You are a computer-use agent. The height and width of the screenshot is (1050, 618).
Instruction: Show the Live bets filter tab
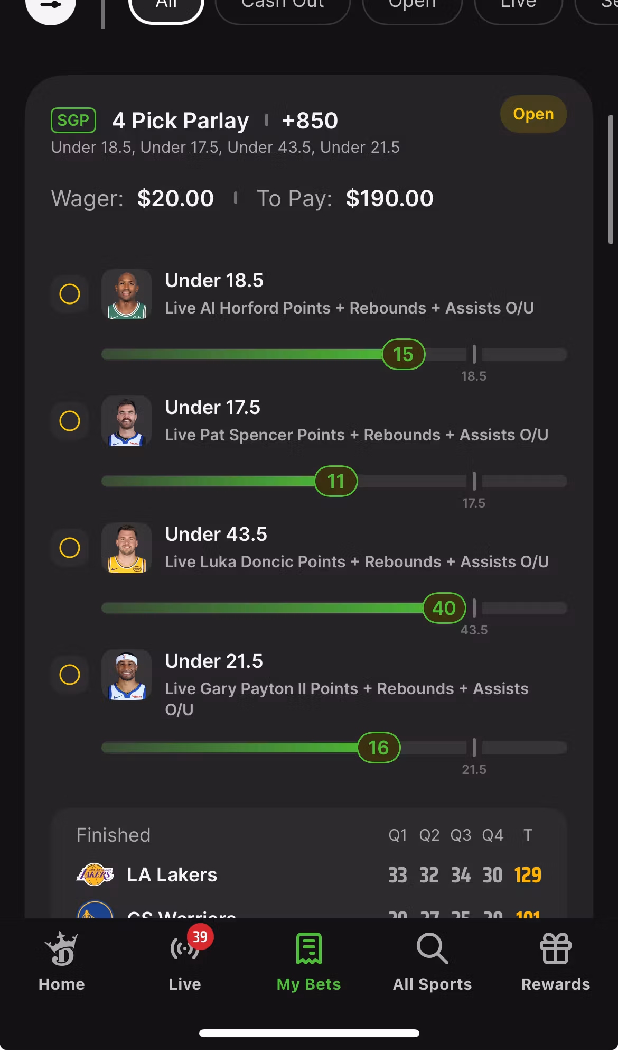[x=518, y=6]
